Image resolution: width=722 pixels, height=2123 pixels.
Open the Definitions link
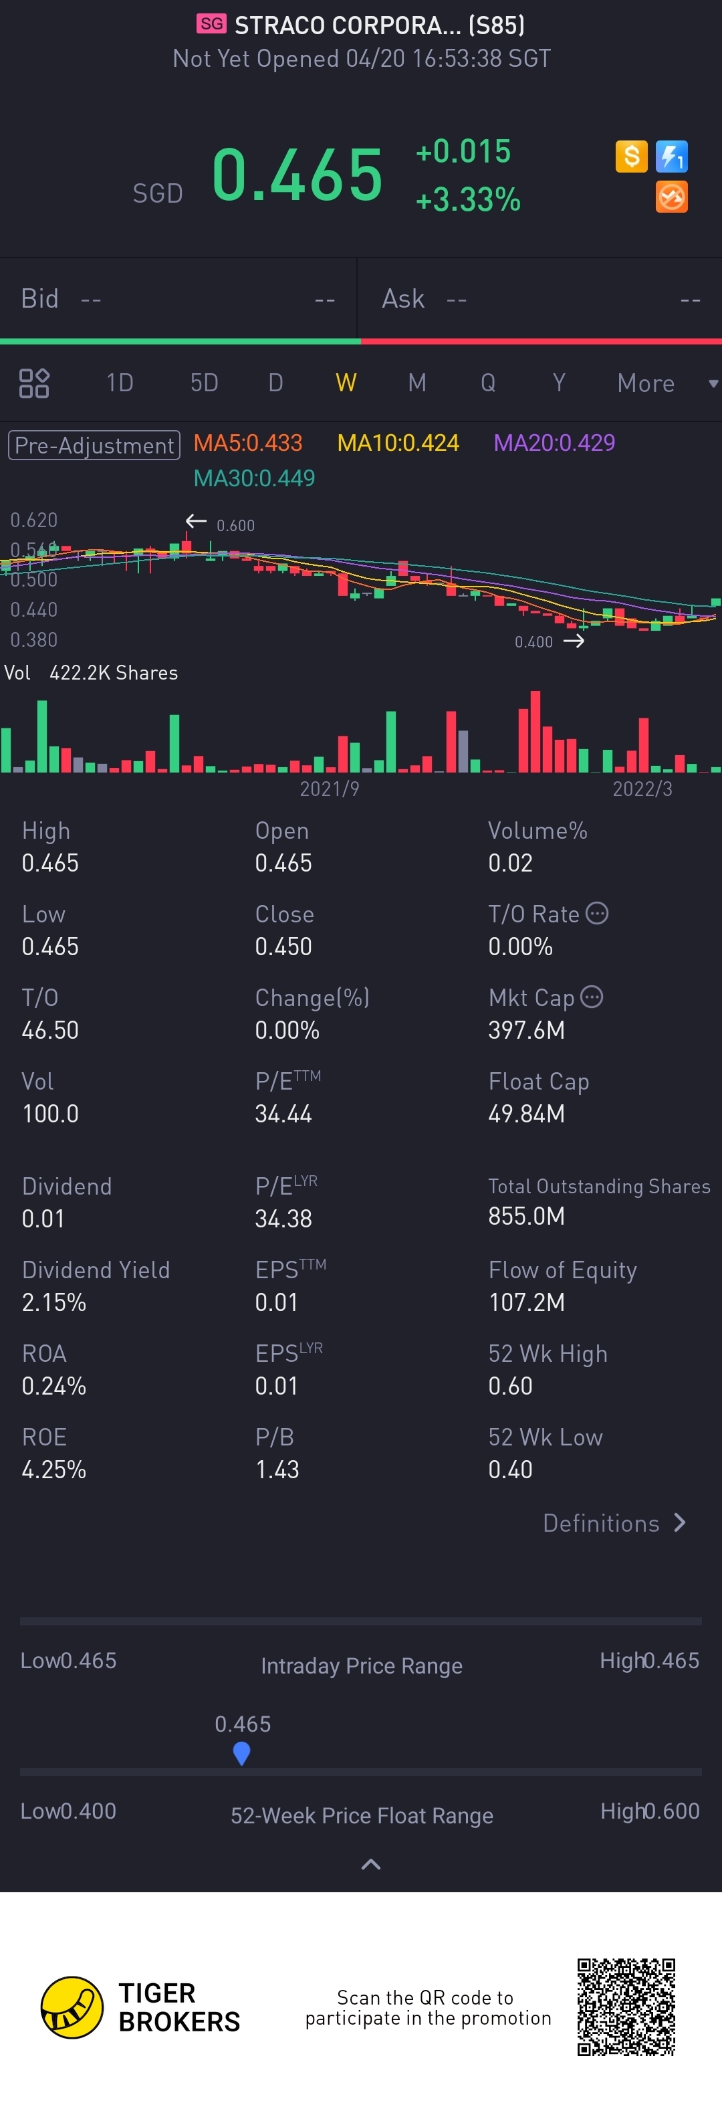(x=614, y=1523)
